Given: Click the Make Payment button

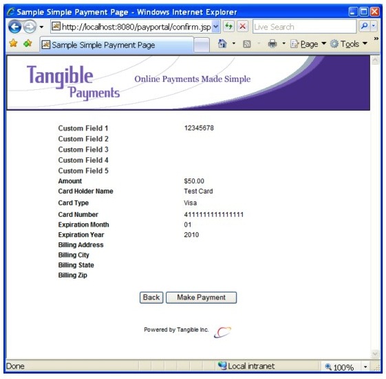Looking at the screenshot, I should coord(201,297).
